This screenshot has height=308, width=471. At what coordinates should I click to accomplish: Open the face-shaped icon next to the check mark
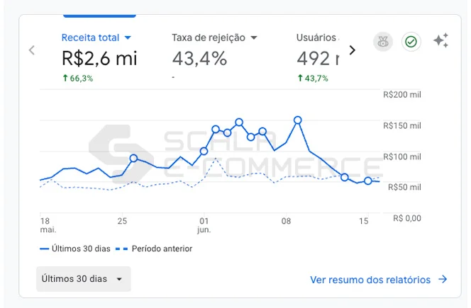point(382,42)
